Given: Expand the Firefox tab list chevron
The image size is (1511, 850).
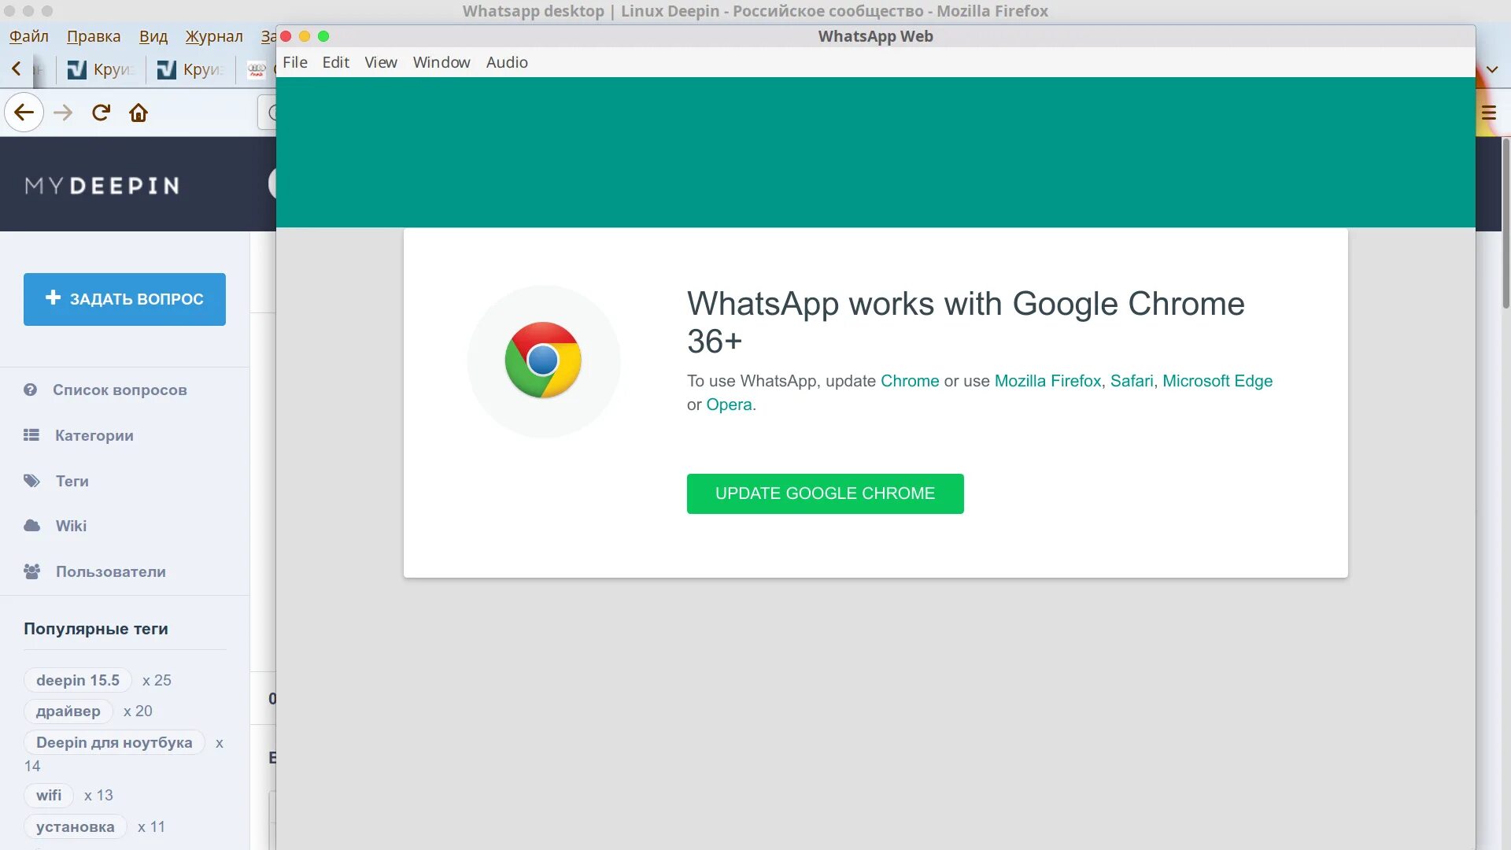Looking at the screenshot, I should click(1492, 69).
